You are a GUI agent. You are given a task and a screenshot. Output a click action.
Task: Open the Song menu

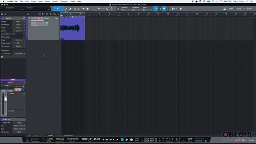(33, 2)
